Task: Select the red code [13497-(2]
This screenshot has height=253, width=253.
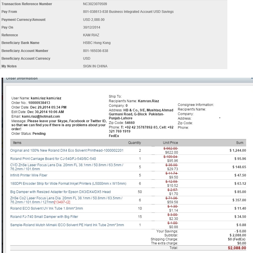Action: [62, 202]
